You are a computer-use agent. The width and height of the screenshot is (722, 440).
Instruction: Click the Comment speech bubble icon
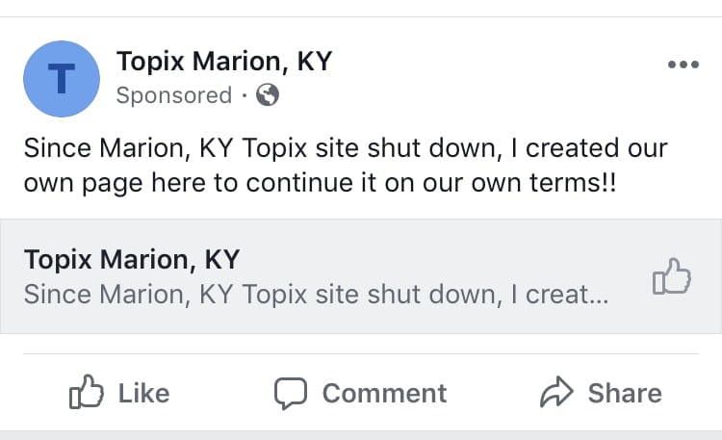[290, 393]
